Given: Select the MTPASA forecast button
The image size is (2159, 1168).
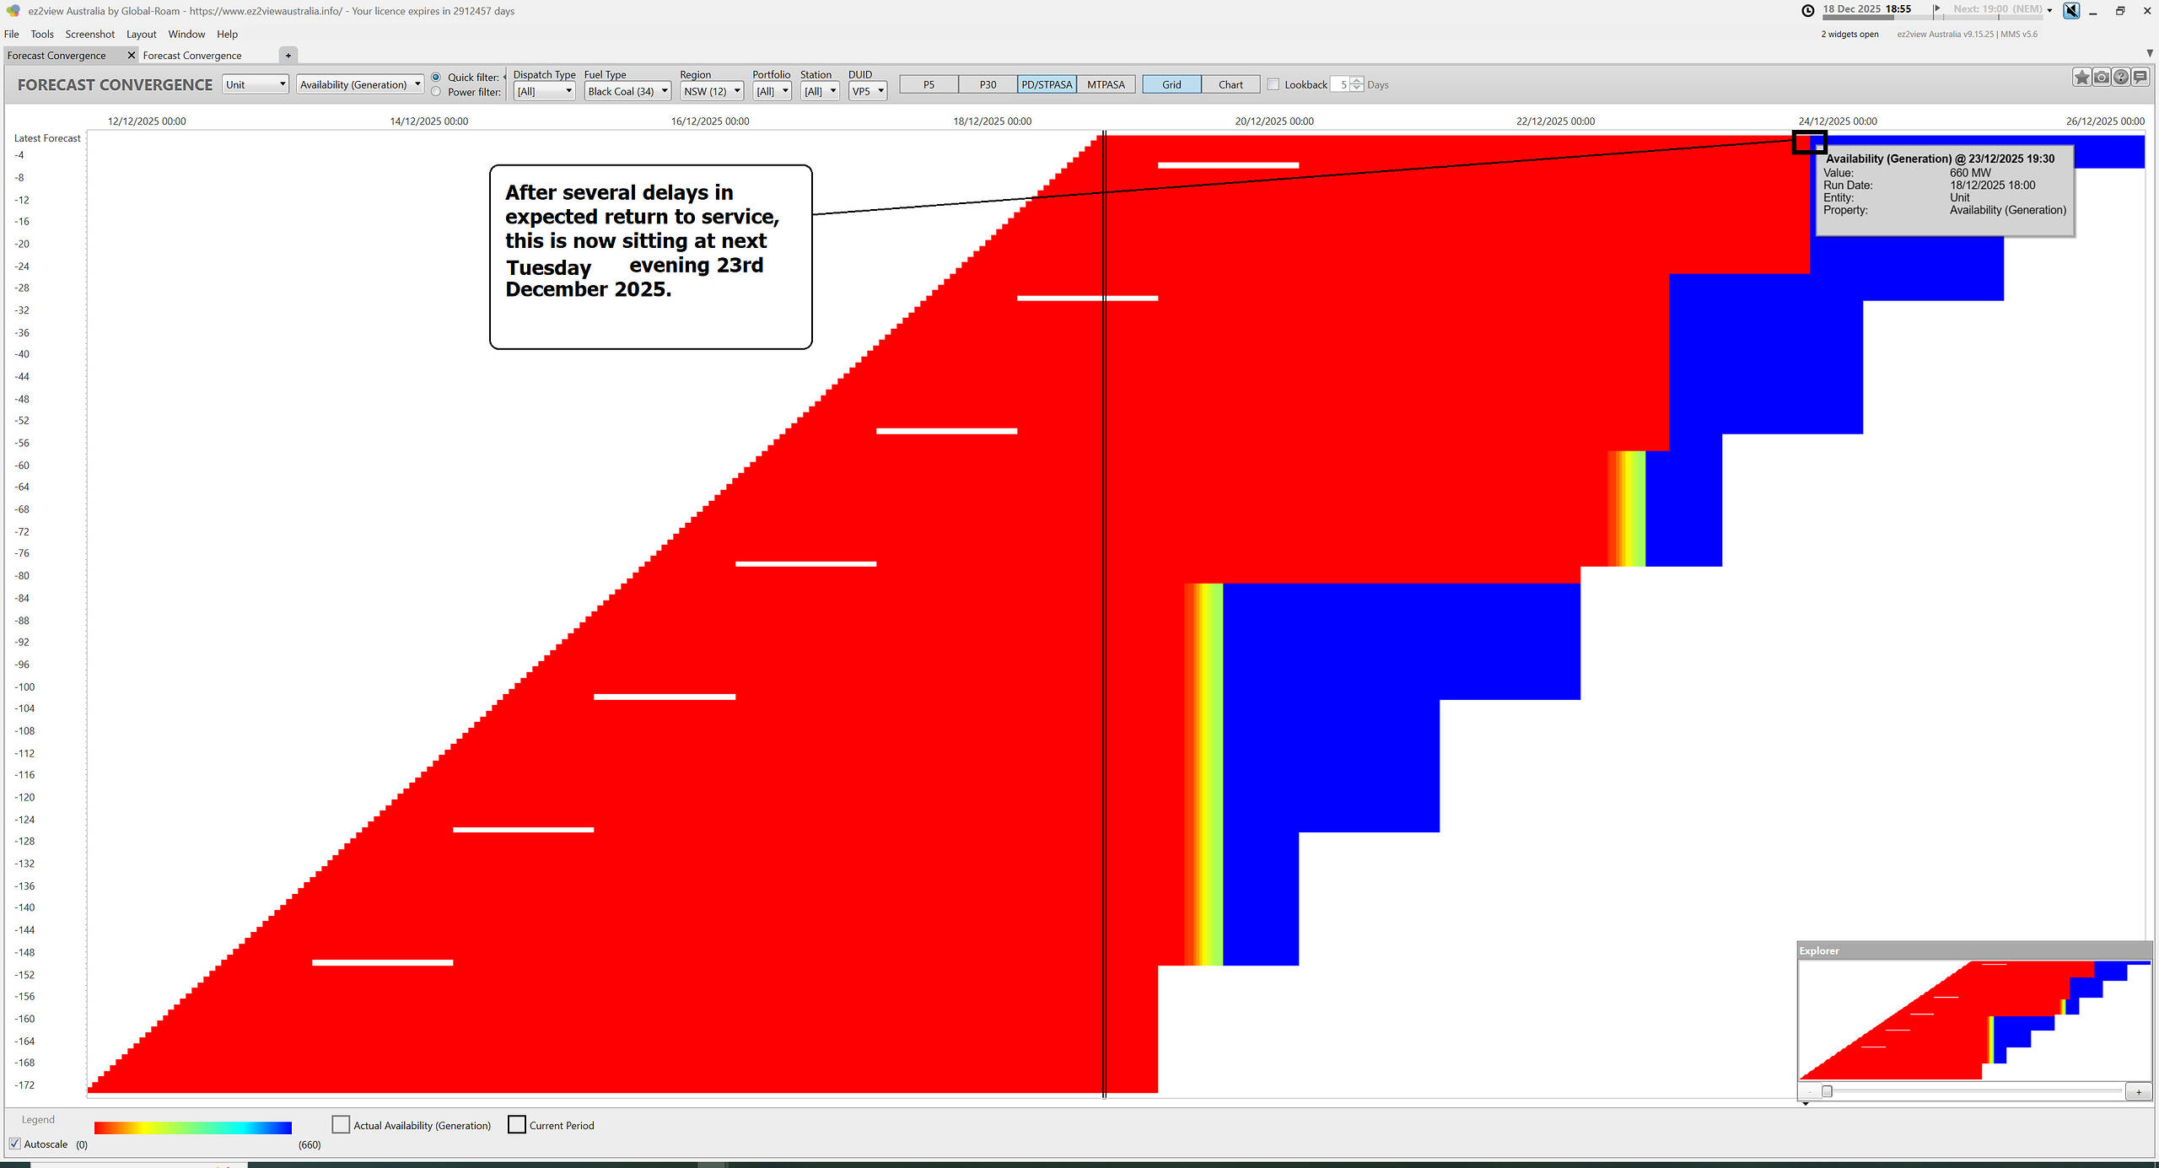Looking at the screenshot, I should [1106, 84].
